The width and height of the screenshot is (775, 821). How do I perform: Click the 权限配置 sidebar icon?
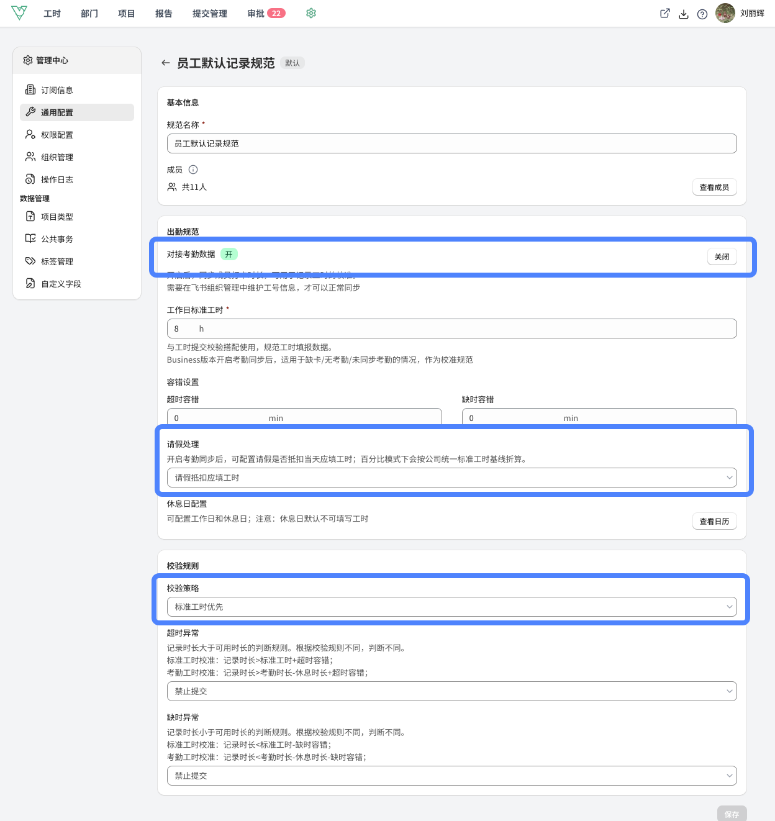tap(30, 135)
